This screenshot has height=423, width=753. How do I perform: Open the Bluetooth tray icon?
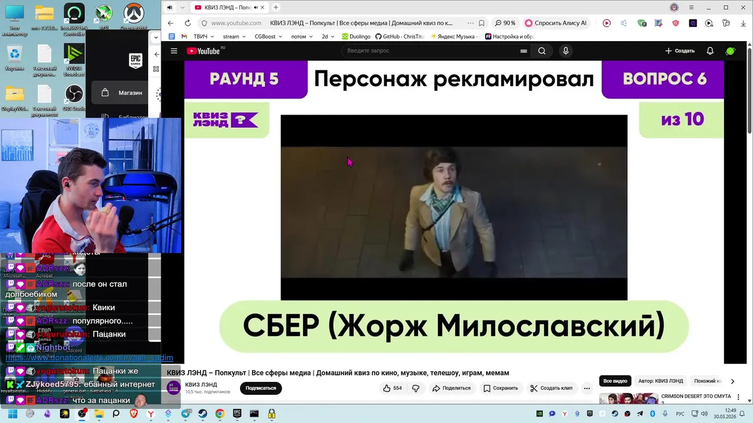click(x=652, y=414)
